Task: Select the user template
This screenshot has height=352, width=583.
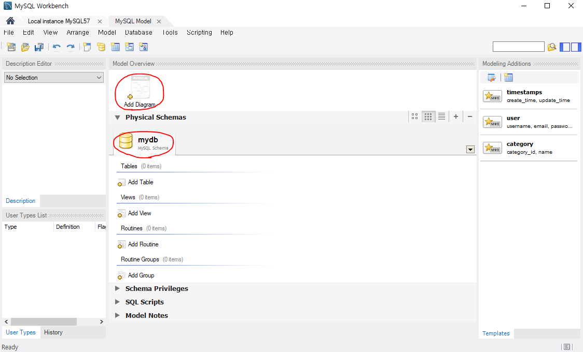Action: [529, 122]
